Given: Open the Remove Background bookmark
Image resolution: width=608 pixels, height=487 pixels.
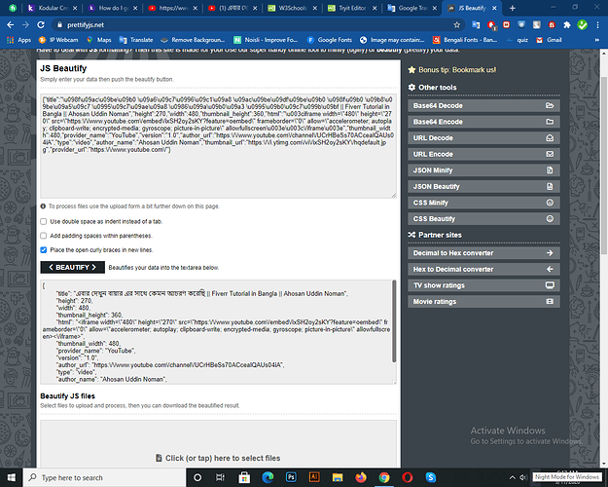Looking at the screenshot, I should coord(193,40).
